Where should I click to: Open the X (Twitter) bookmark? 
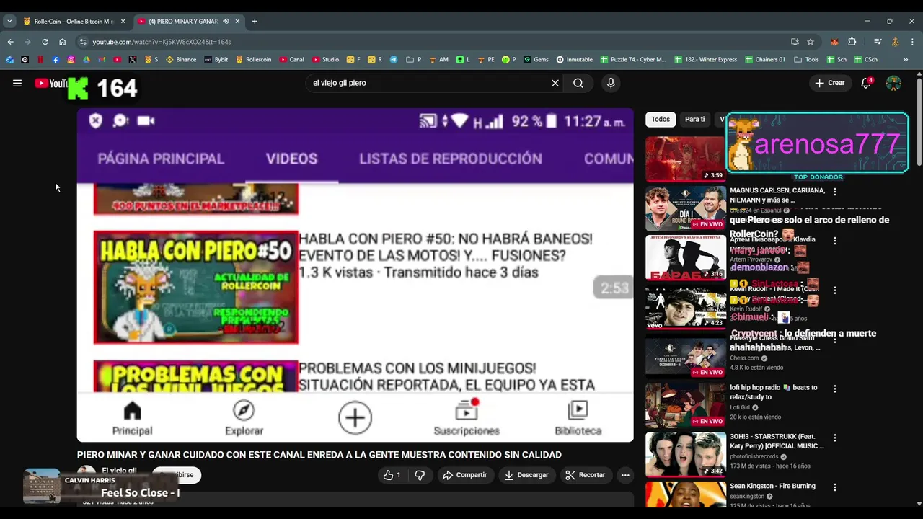coord(133,60)
